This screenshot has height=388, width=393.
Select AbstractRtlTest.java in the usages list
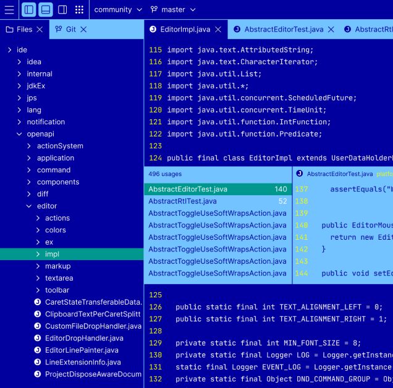[x=218, y=201]
